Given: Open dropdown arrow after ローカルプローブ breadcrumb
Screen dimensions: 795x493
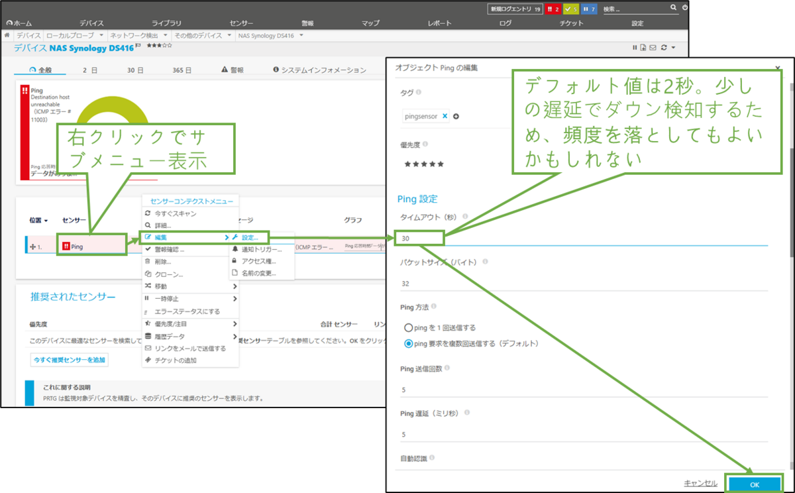Looking at the screenshot, I should 101,34.
